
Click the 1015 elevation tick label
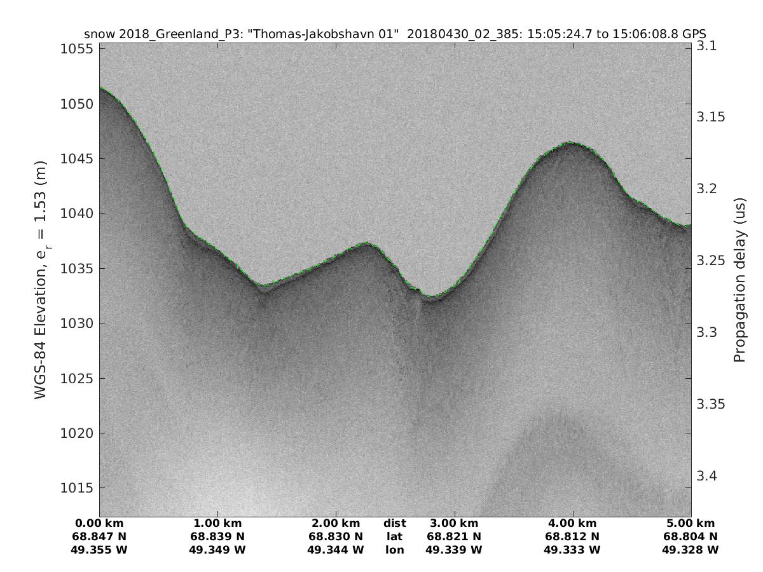click(78, 488)
